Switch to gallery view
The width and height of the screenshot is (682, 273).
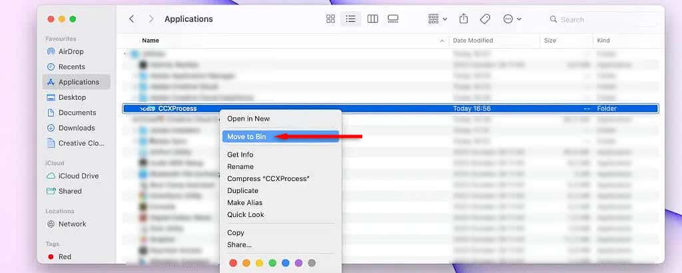pyautogui.click(x=393, y=19)
